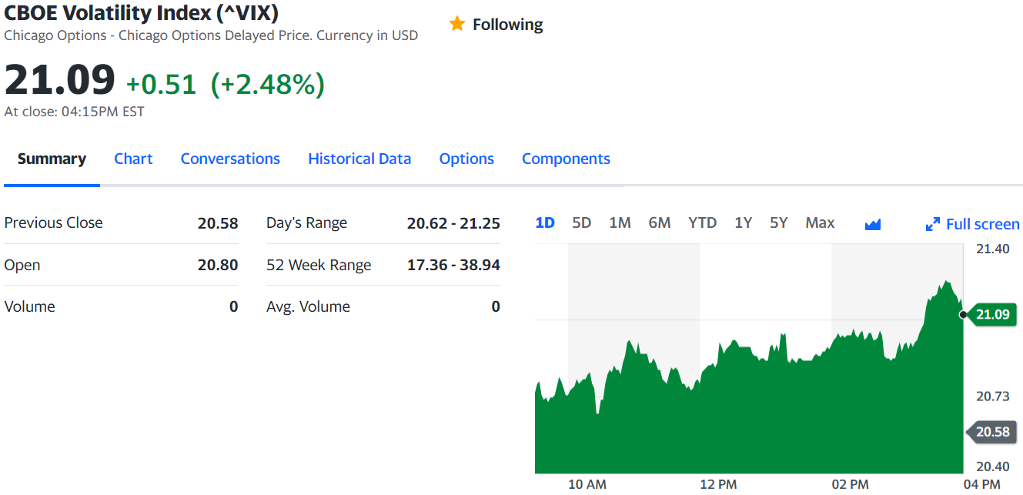Click the Previous Close label

coord(53,222)
